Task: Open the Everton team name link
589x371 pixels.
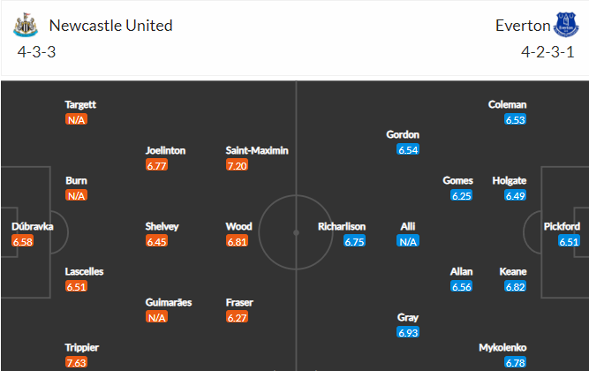Action: (x=523, y=26)
